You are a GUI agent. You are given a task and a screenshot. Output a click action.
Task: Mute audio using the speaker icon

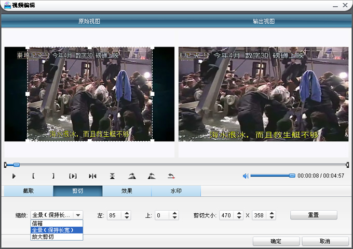246,176
